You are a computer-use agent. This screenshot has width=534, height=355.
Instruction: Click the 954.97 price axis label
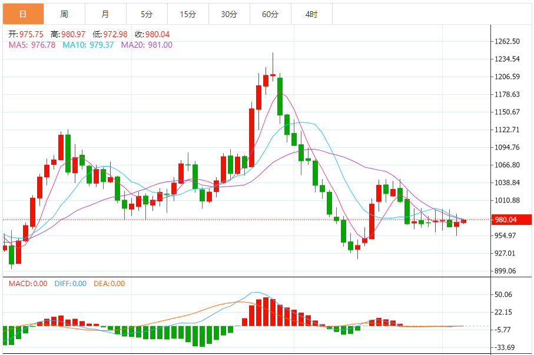coord(505,235)
